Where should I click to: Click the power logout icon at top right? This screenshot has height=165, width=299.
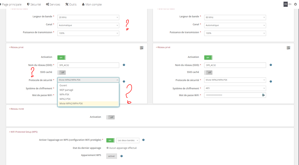pos(295,4)
